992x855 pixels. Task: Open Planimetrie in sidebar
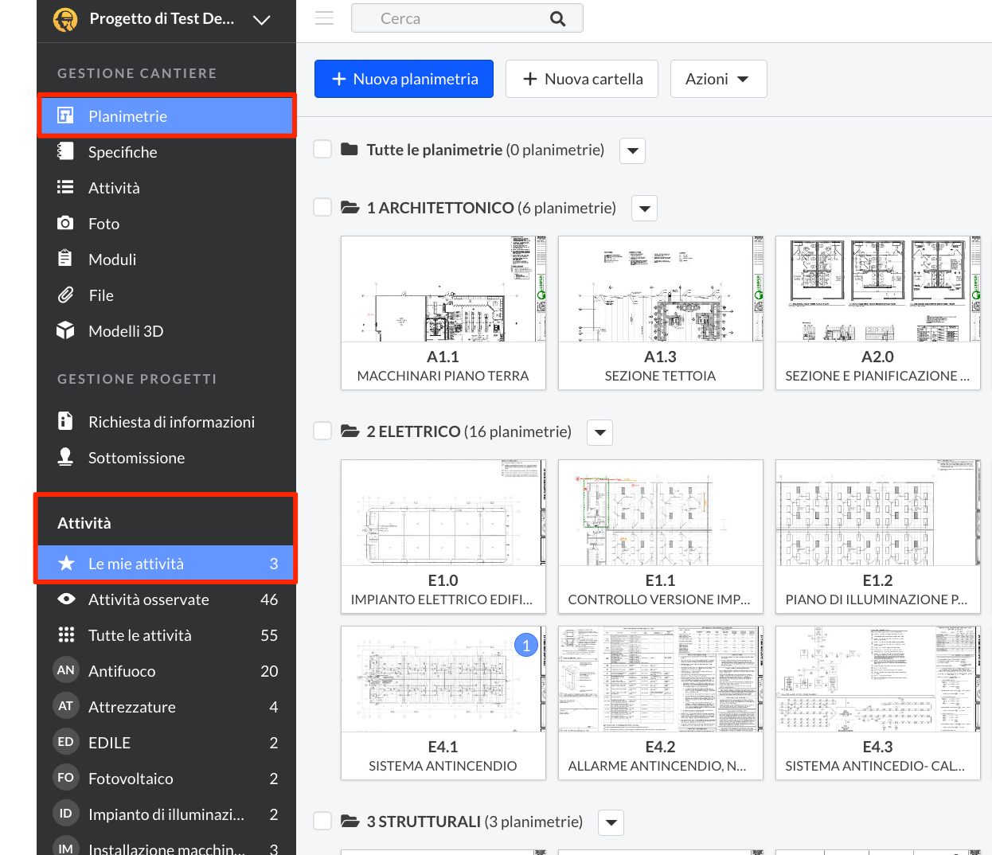pyautogui.click(x=166, y=116)
